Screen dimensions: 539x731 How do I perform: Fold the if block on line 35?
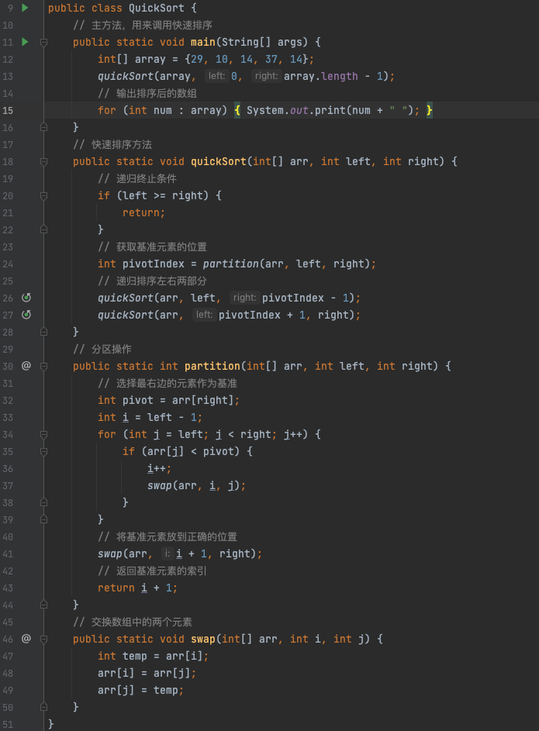(44, 452)
